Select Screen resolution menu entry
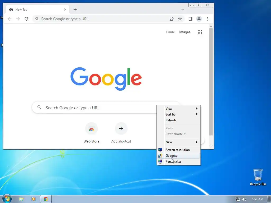Image resolution: width=271 pixels, height=203 pixels. [x=179, y=150]
